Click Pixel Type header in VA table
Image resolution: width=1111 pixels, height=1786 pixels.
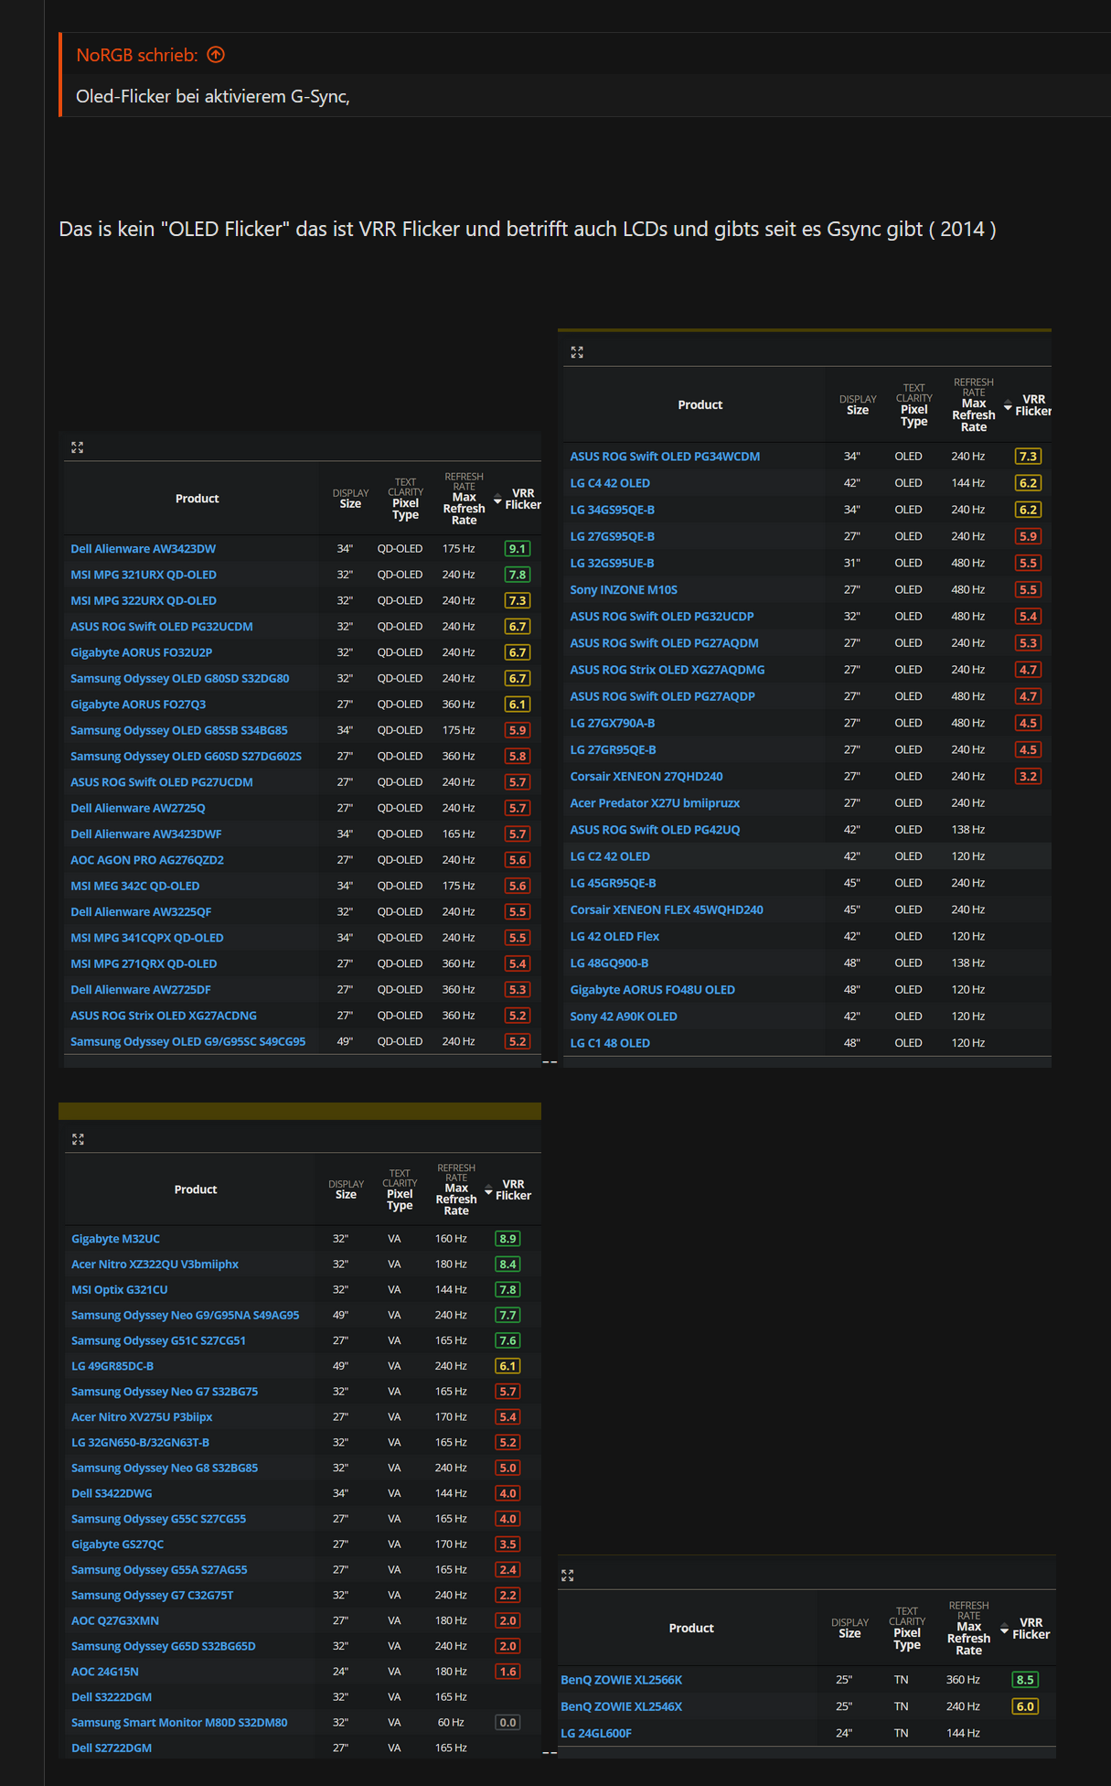(x=400, y=1200)
